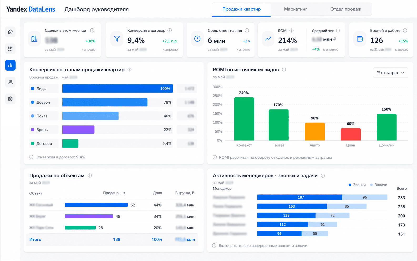Click the blue bar with 62 sold
The image size is (417, 261).
pyautogui.click(x=96, y=205)
